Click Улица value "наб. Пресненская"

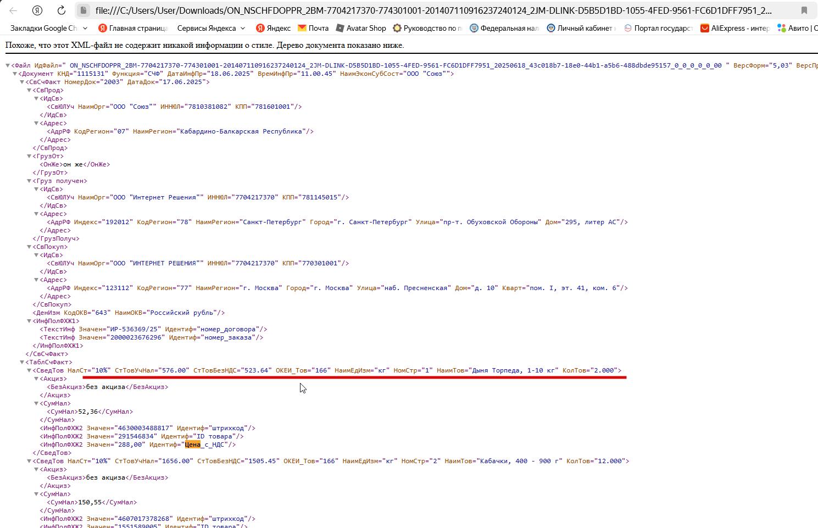click(416, 288)
